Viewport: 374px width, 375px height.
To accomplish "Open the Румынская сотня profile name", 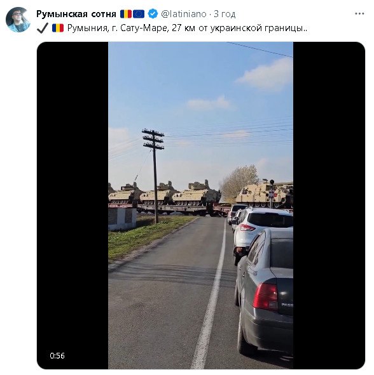I will (76, 14).
